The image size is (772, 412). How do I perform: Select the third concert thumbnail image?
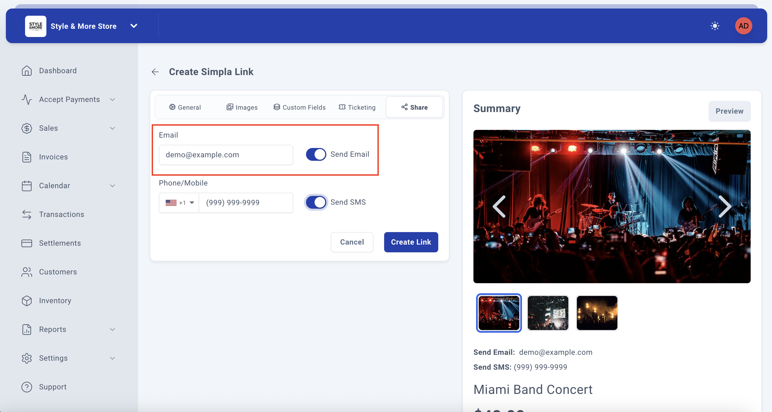point(597,313)
